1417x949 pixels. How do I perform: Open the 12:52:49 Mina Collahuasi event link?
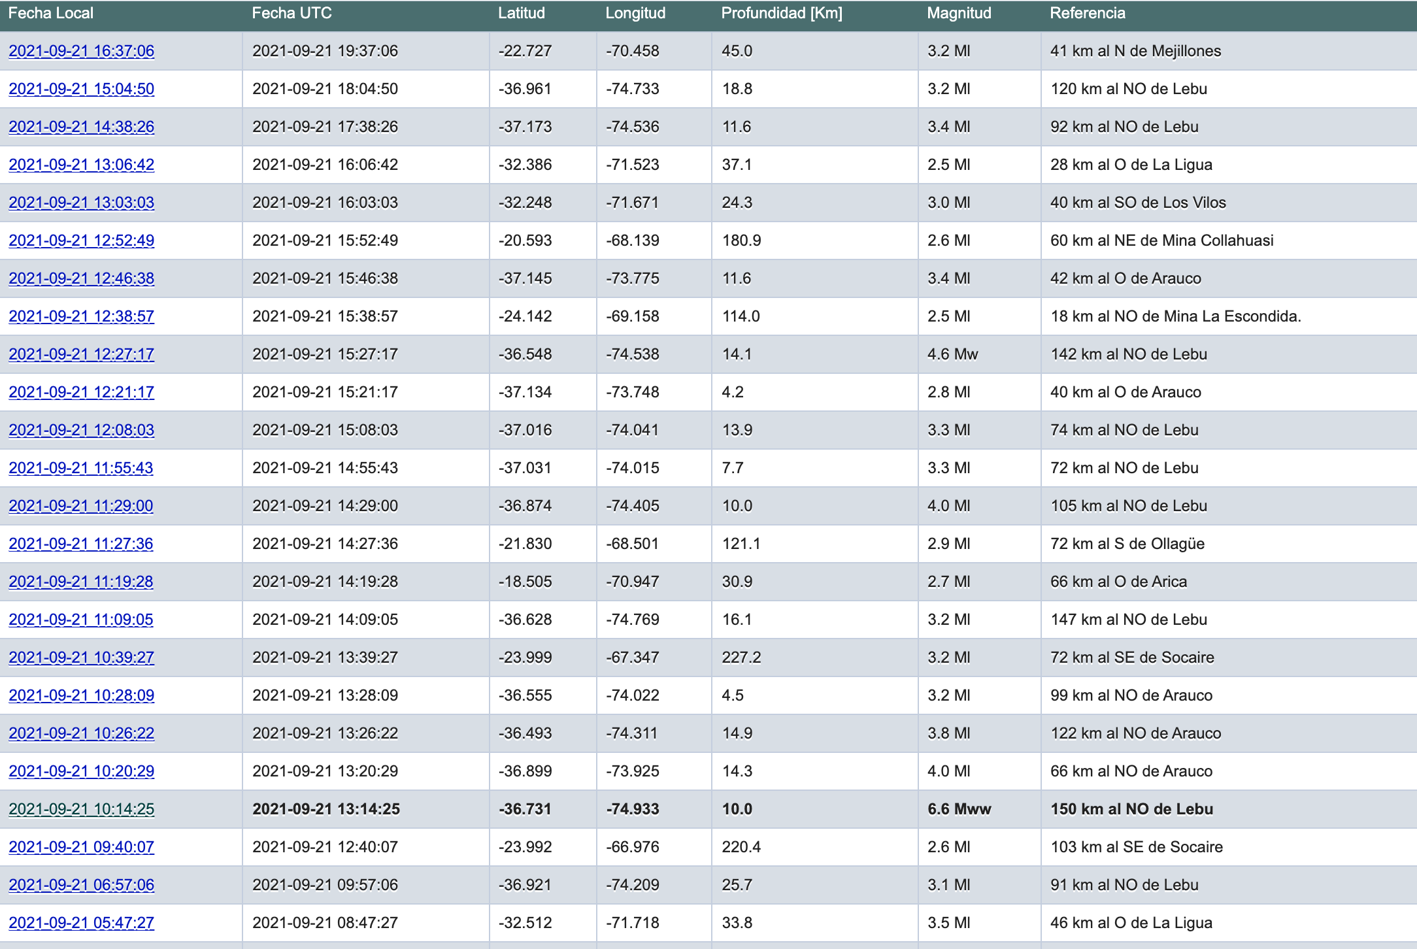[82, 241]
